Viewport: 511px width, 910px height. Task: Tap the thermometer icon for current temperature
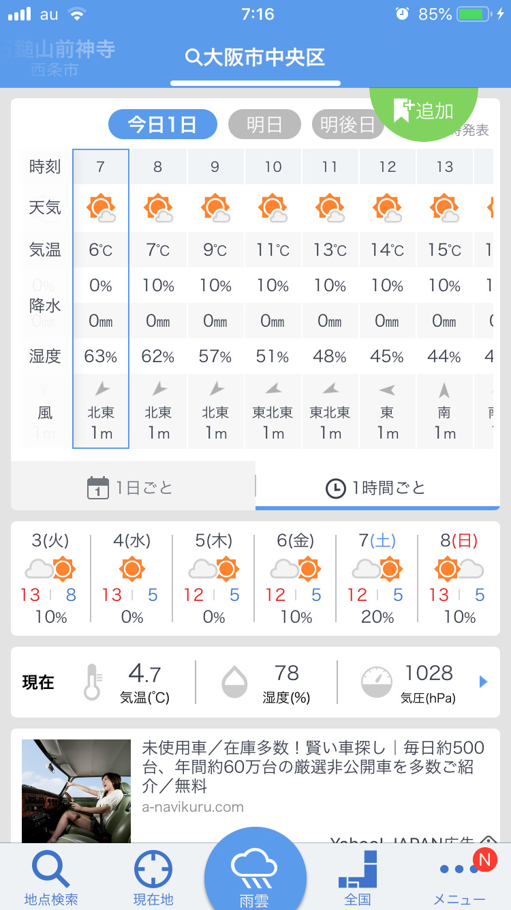tap(92, 682)
